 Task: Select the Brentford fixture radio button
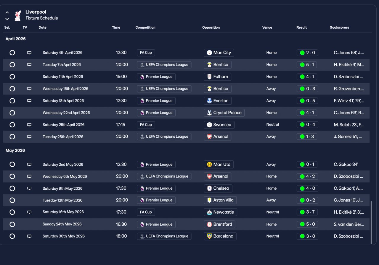[x=12, y=224]
